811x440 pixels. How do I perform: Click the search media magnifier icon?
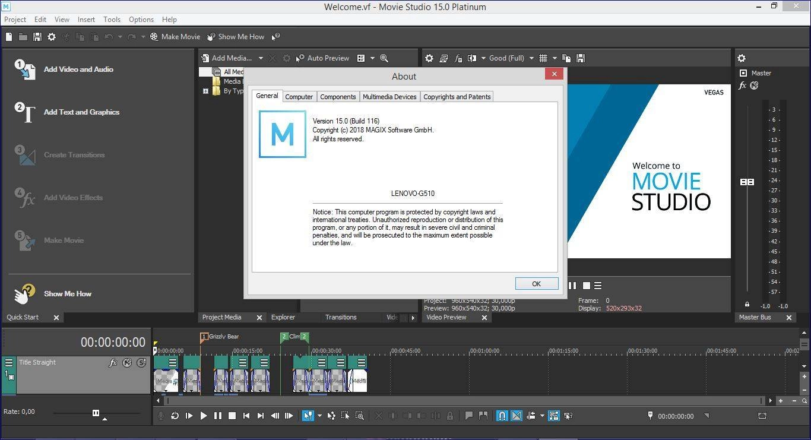tap(384, 58)
